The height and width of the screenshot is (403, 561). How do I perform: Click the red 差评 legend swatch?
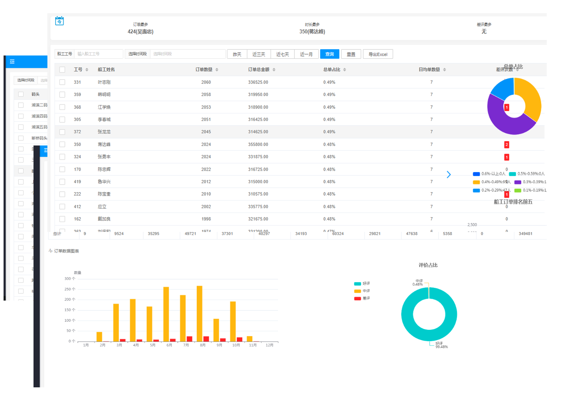click(x=357, y=298)
